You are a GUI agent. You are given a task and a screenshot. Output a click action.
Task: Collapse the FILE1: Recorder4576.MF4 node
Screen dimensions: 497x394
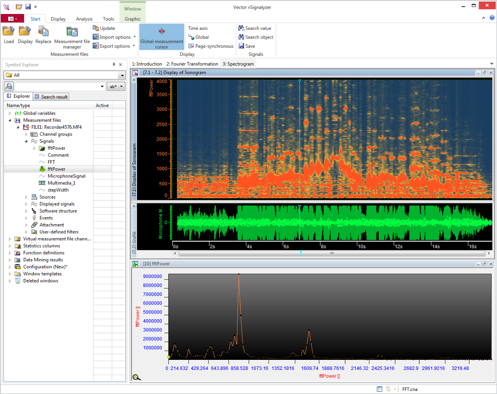[x=18, y=127]
